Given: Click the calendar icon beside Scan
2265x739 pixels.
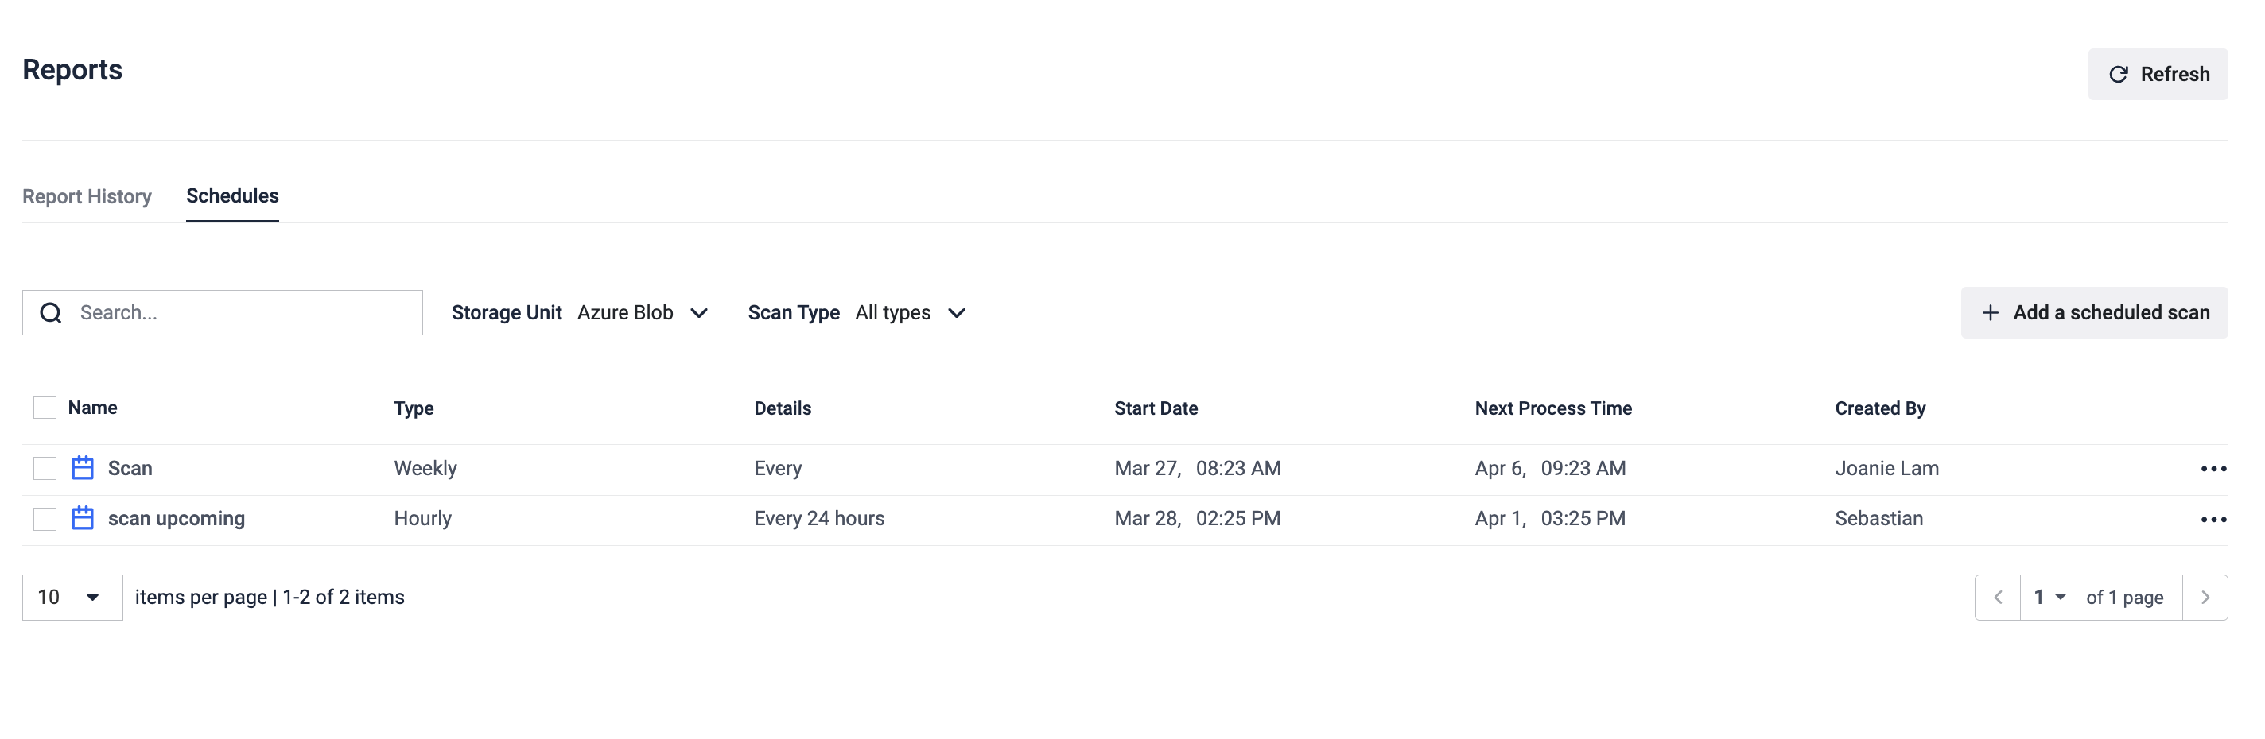Looking at the screenshot, I should 83,467.
